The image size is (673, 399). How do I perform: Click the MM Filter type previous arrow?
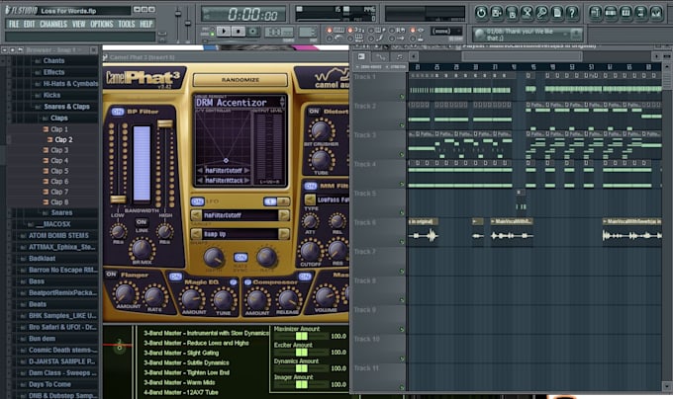tap(310, 199)
